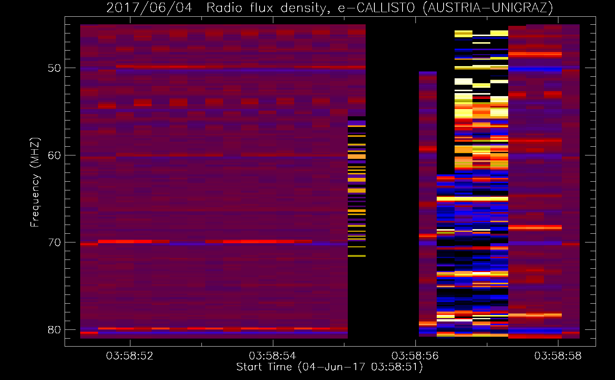Select the Start Time axis caption

pyautogui.click(x=330, y=367)
